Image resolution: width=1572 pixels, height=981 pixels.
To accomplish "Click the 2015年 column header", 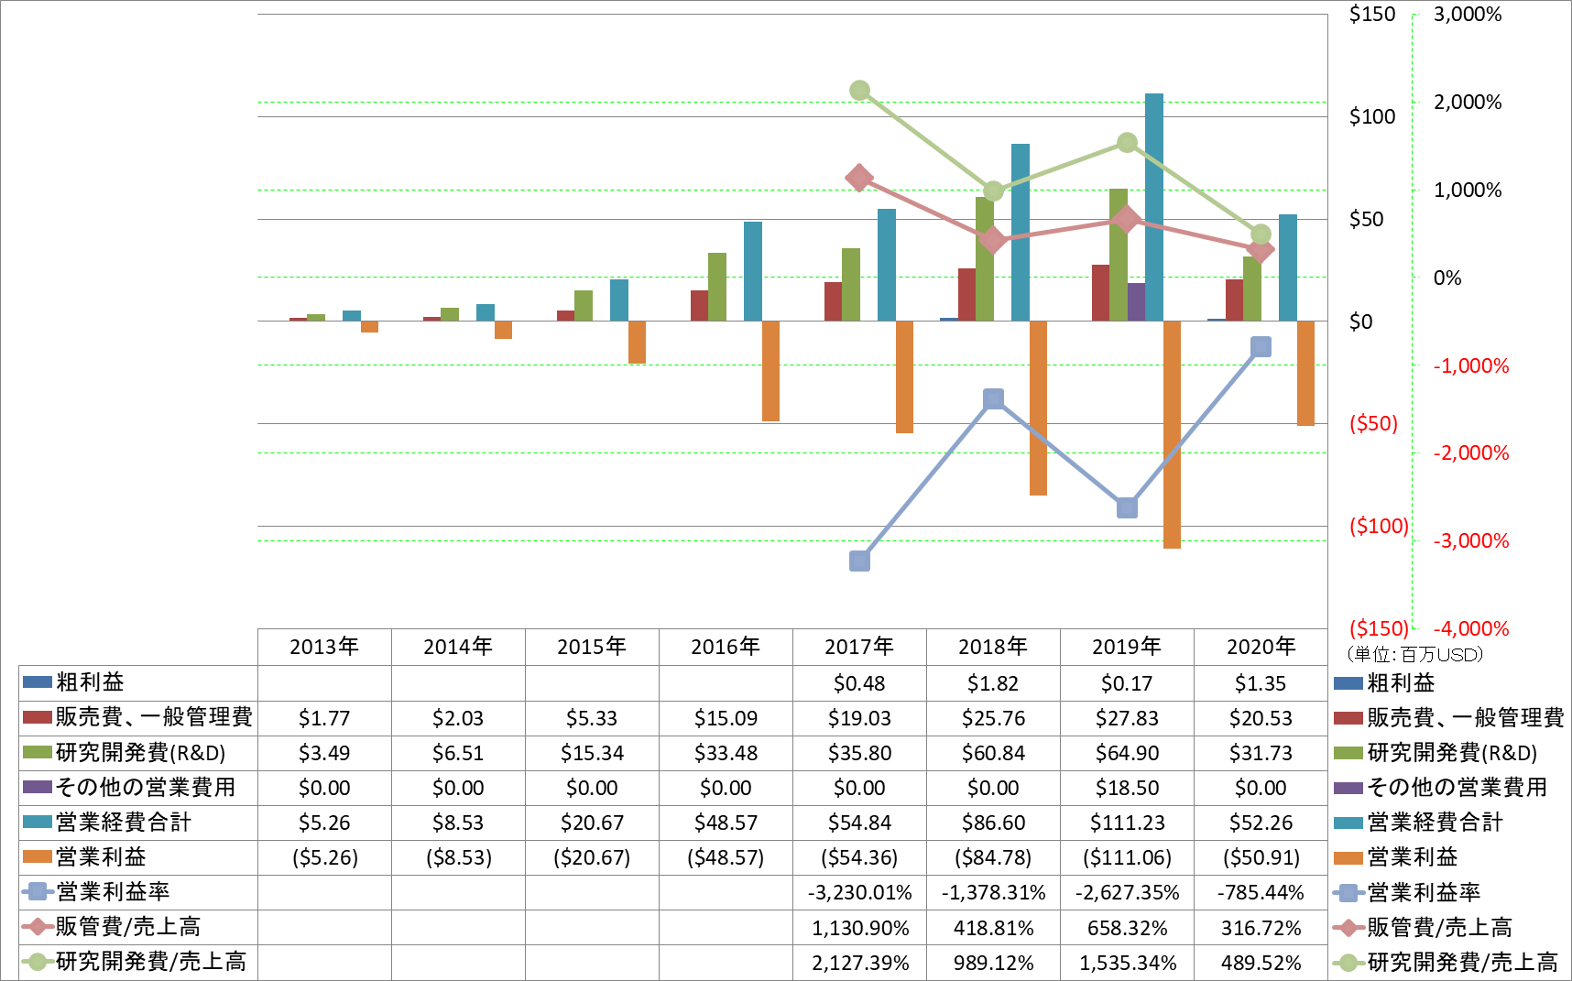I will click(592, 647).
